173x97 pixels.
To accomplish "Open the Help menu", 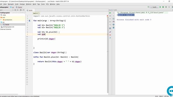I will (x=58, y=4).
